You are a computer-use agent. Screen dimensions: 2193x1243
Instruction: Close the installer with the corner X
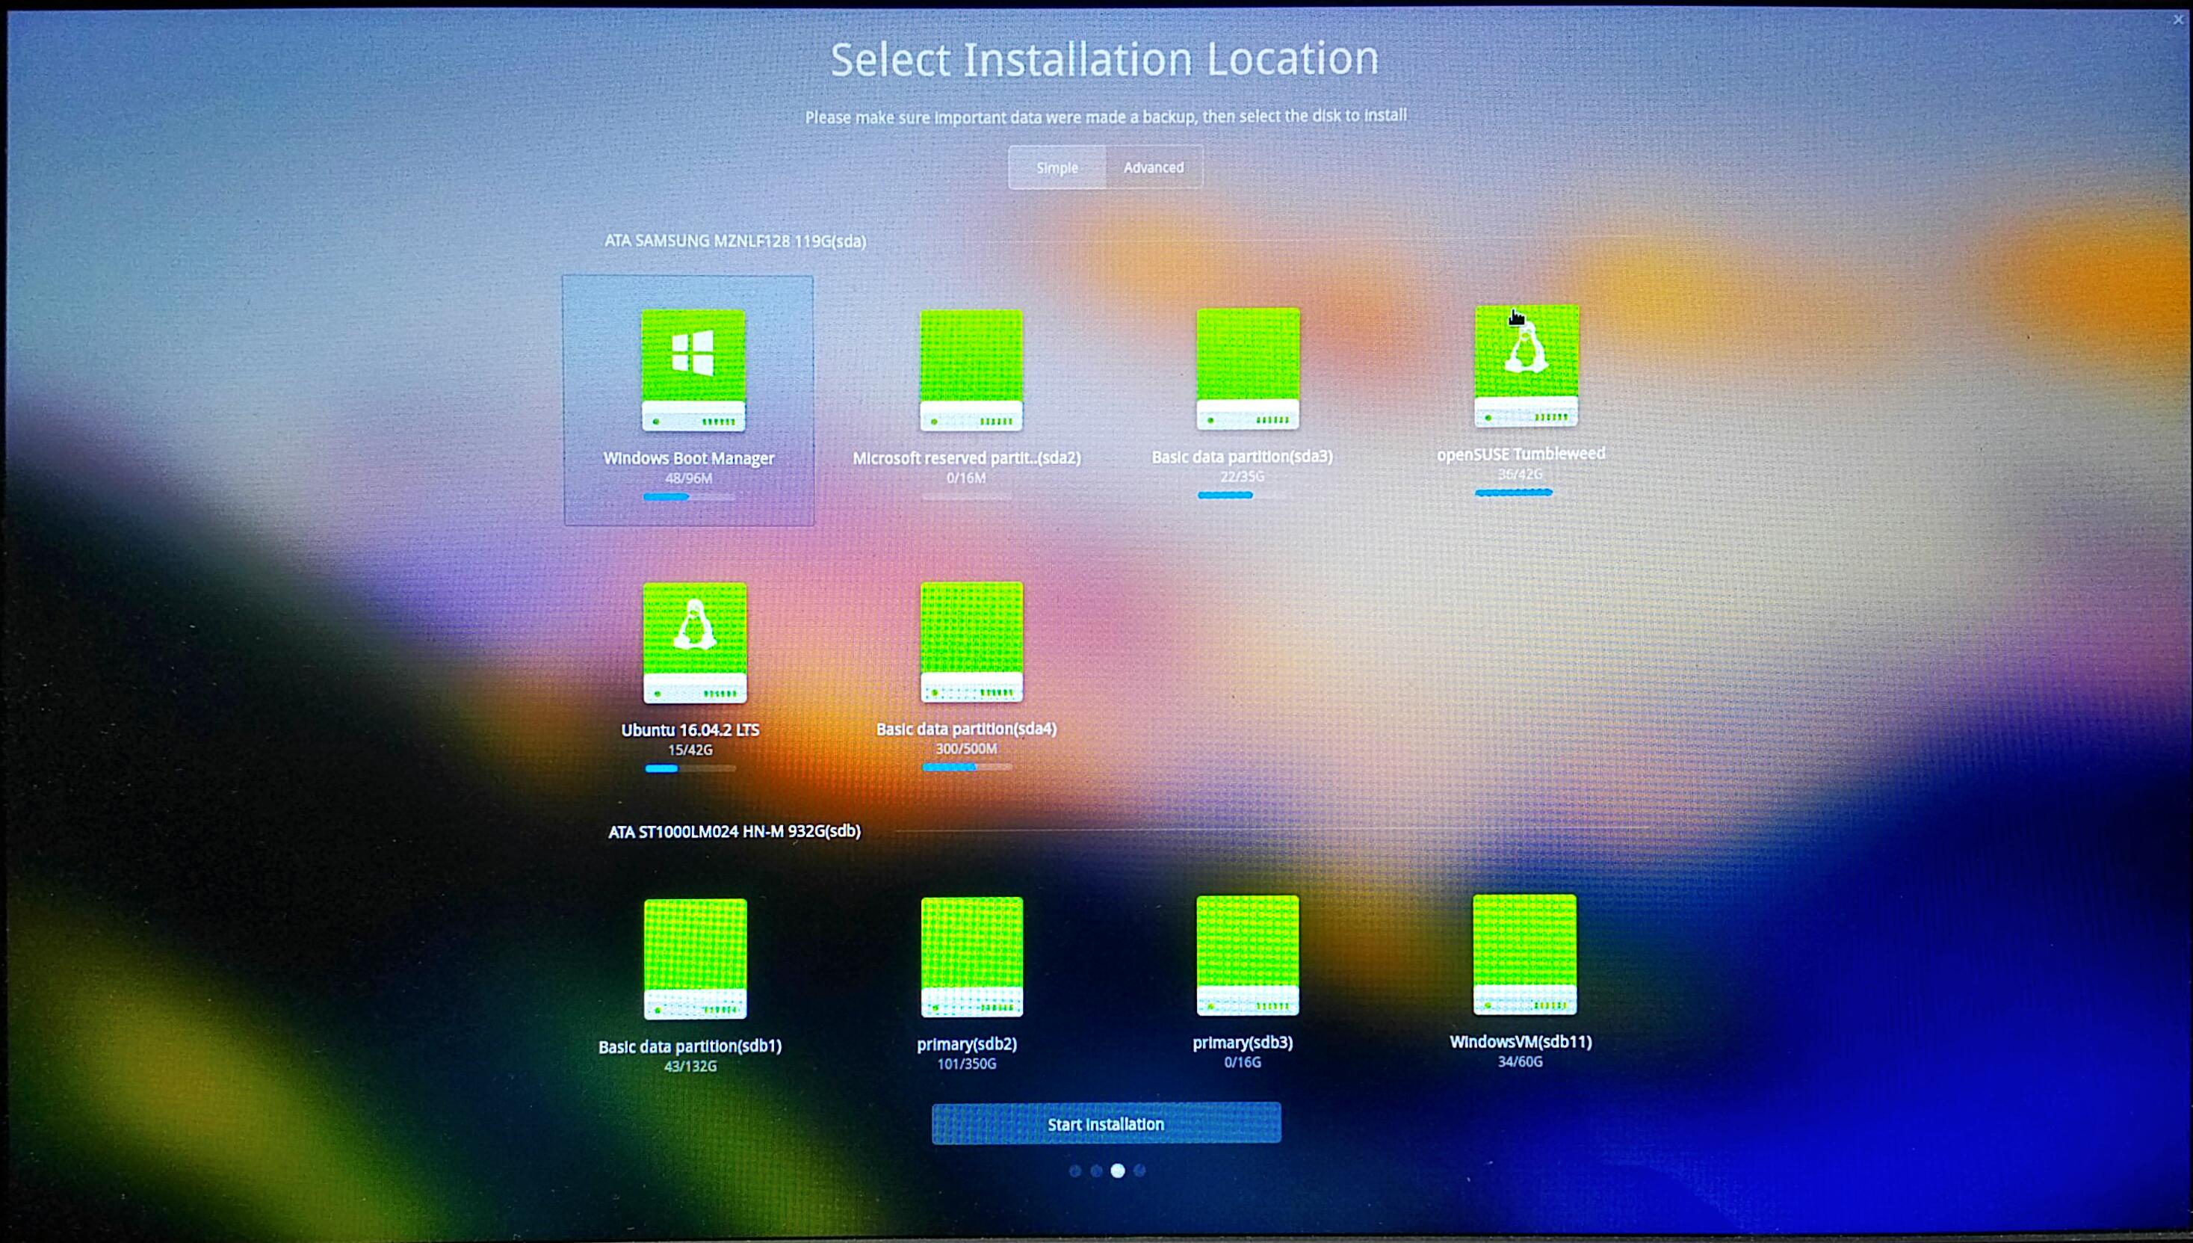(2177, 19)
